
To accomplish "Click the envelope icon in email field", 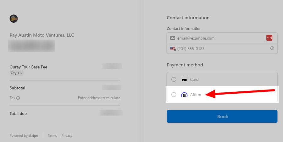I will 172,38.
